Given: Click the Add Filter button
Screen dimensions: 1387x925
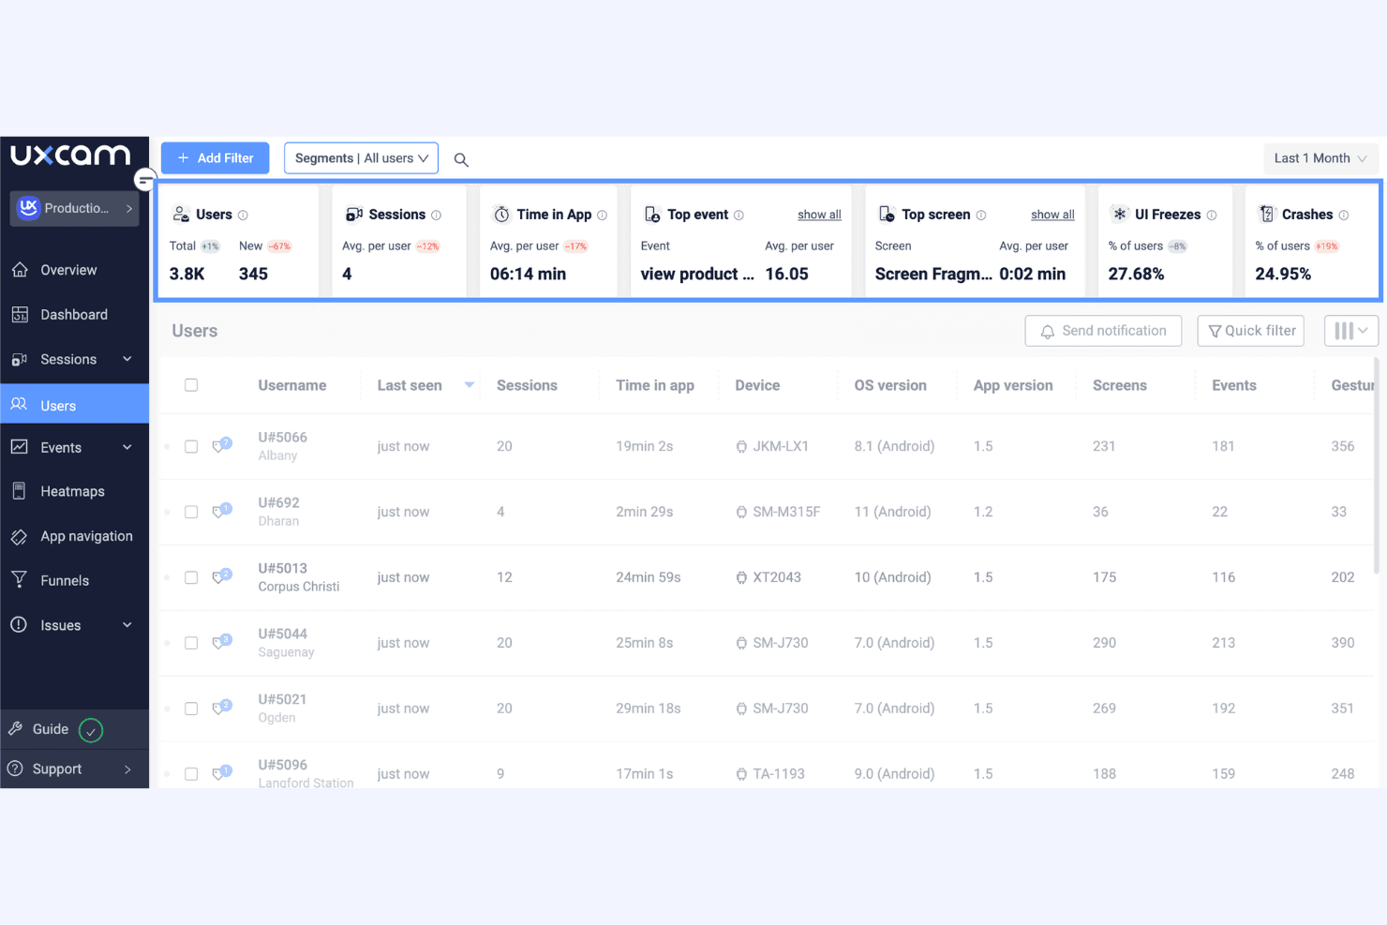Looking at the screenshot, I should point(215,158).
